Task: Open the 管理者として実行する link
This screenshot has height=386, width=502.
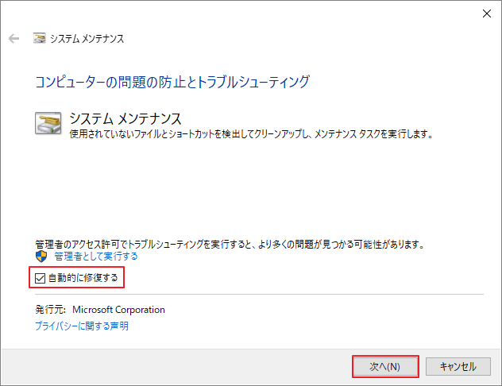Action: 96,257
